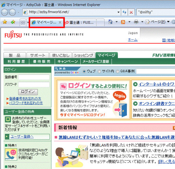Viewport: 175px width, 169px height.
Task: Open キャンペーン submenu item
Action: (68, 62)
